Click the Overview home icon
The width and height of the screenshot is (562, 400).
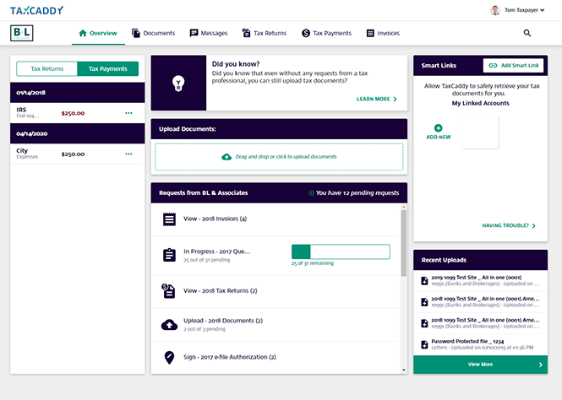(x=83, y=33)
